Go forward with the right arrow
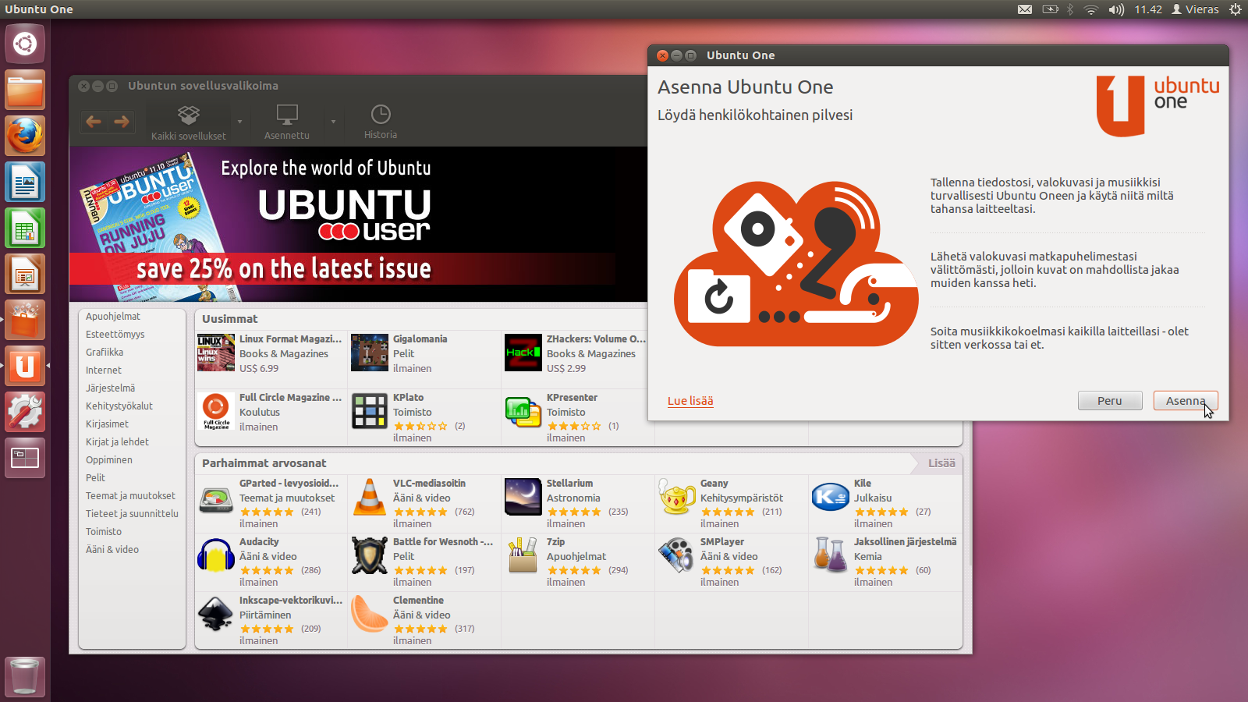 [122, 122]
